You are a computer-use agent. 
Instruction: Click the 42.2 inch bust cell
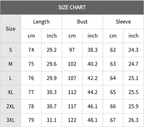[92, 78]
